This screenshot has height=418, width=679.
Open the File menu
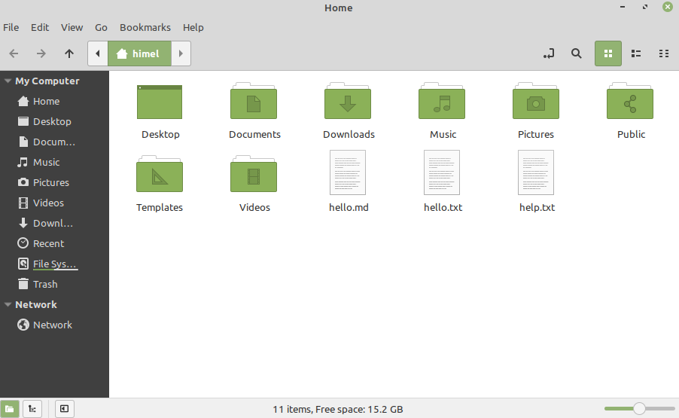pos(11,27)
